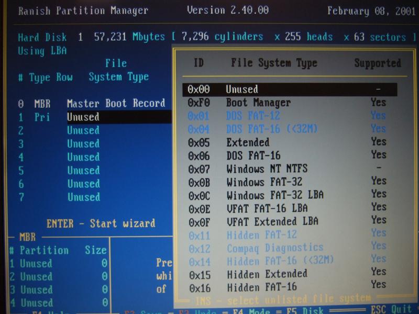Click INS - select unlisted file system hint

coord(283,299)
